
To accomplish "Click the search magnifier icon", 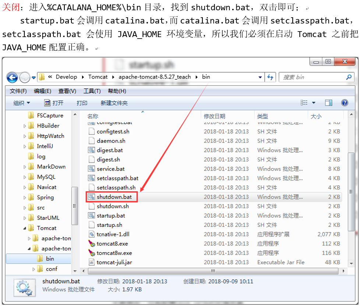I will [349, 77].
